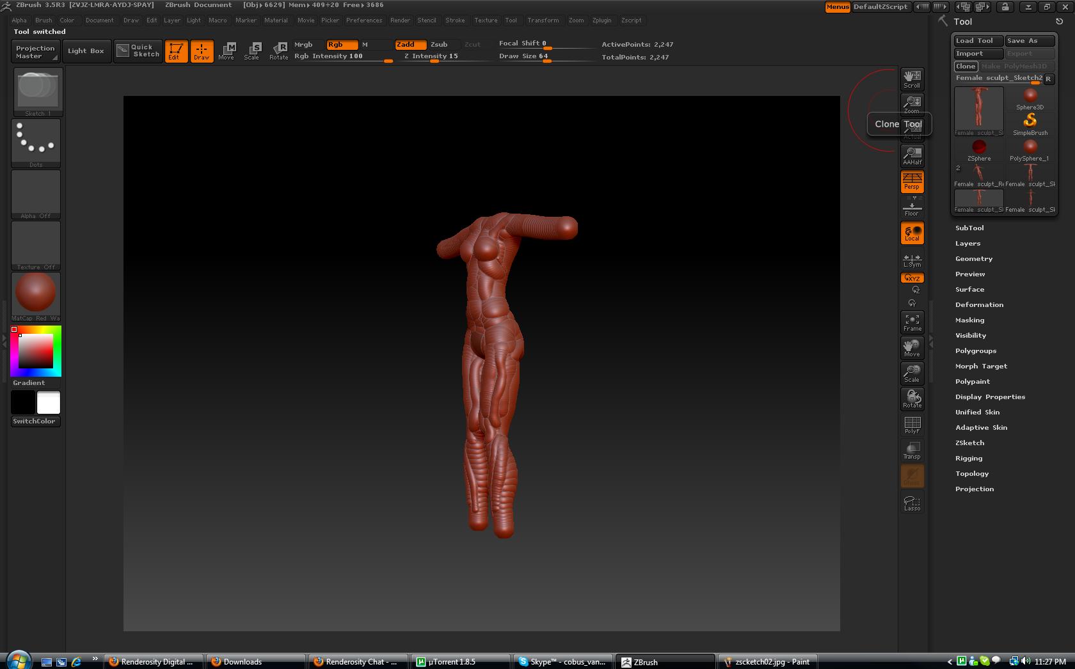Expand the Layers subpalette

(x=967, y=243)
